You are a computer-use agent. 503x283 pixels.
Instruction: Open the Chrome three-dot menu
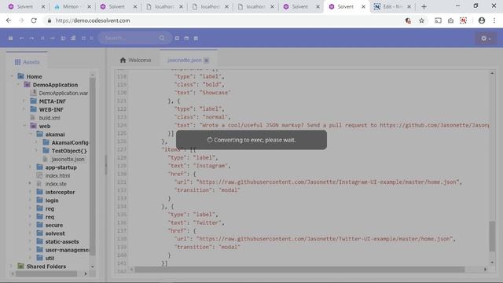tap(494, 20)
